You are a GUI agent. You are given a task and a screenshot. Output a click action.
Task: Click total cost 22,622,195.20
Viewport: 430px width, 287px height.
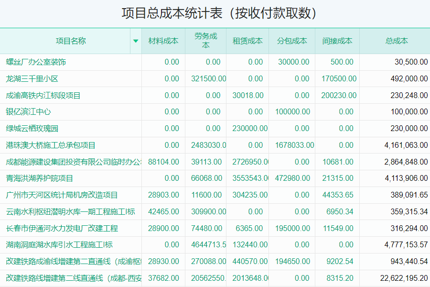[404, 278]
